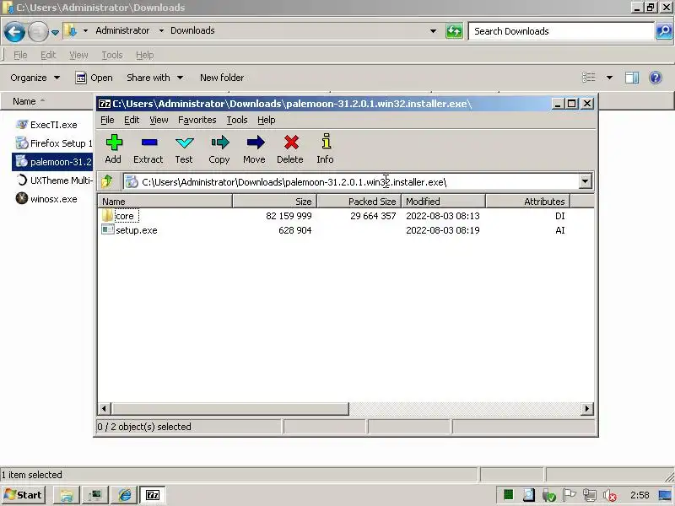Delete using the red X icon
This screenshot has height=506, width=675.
pos(290,148)
